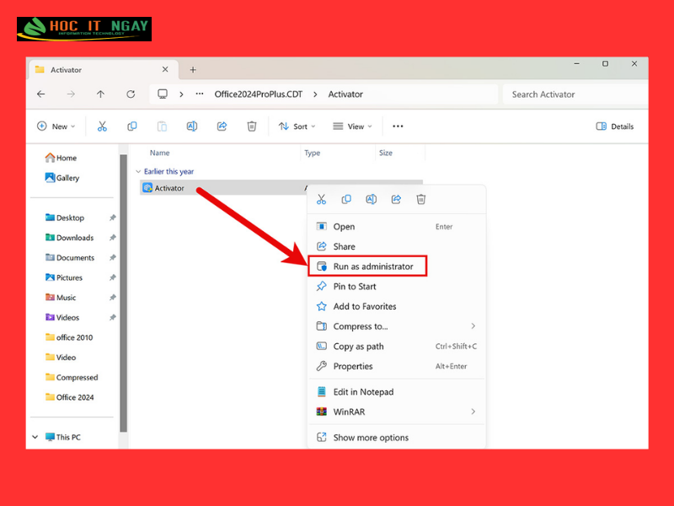The width and height of the screenshot is (674, 506).
Task: Click Show more options
Action: tap(397, 437)
